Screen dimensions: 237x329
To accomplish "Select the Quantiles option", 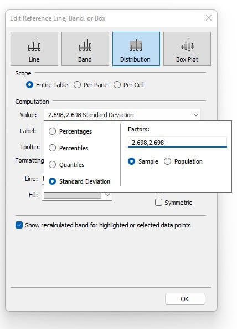I will pos(52,164).
